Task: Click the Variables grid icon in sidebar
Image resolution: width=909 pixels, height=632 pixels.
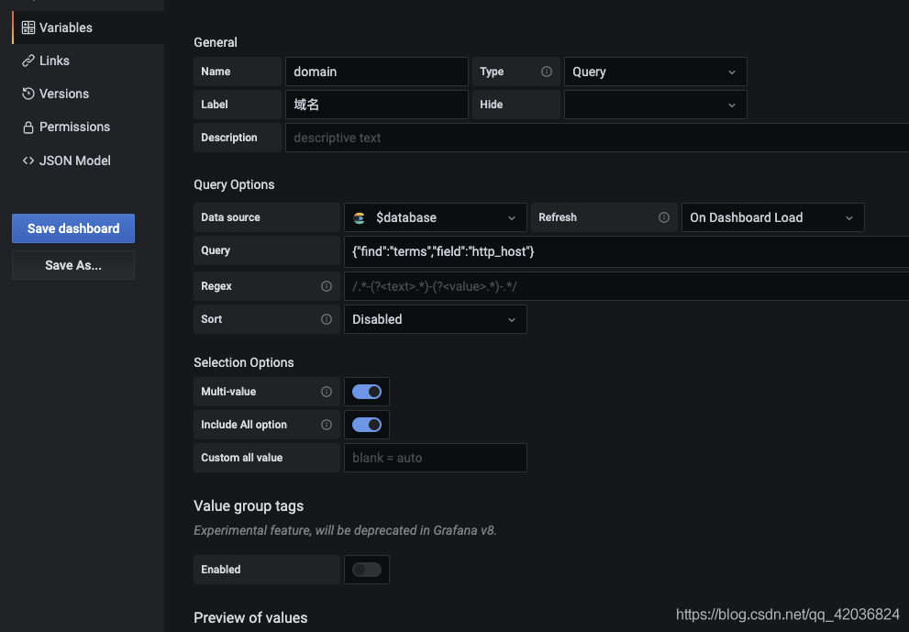Action: [x=28, y=28]
